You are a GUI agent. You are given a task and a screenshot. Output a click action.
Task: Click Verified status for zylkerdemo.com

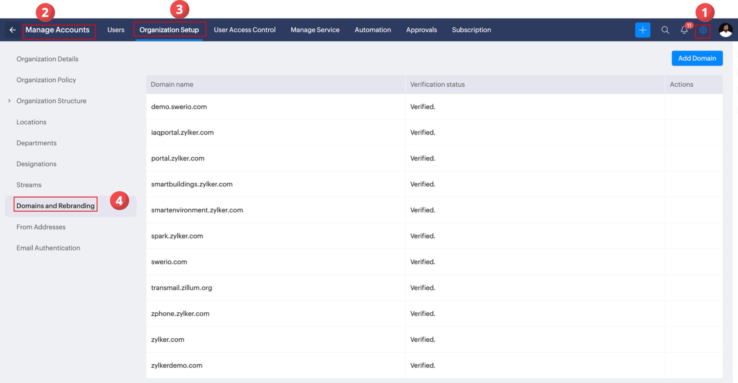[423, 365]
